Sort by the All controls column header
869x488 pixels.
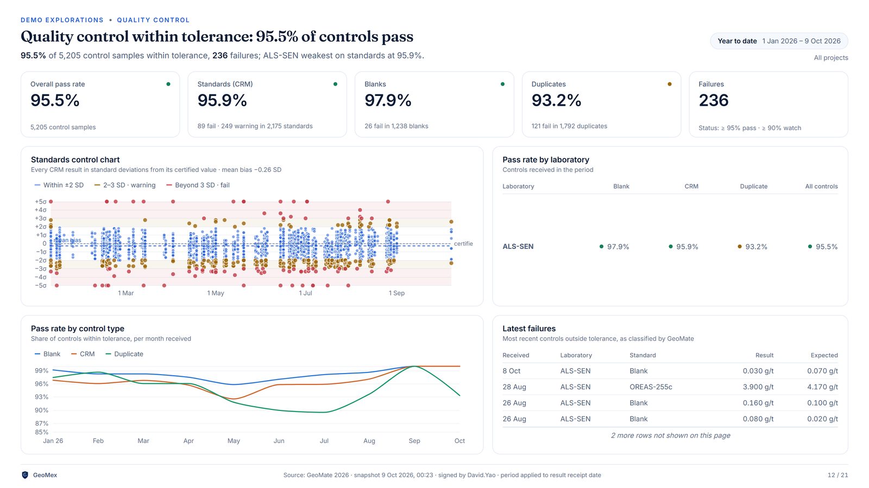point(821,187)
